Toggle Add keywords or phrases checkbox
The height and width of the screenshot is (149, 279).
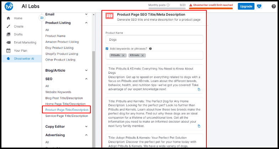(107, 48)
